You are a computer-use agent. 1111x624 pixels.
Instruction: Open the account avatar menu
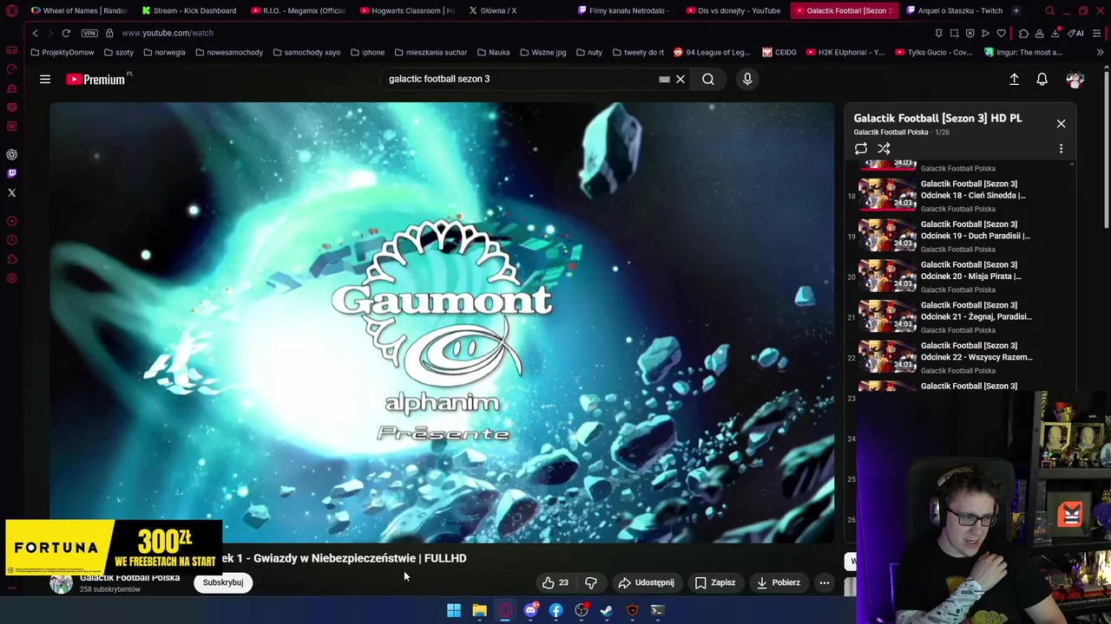(x=1075, y=79)
